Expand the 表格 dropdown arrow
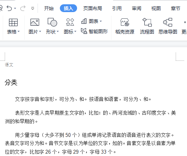 coord(18,32)
